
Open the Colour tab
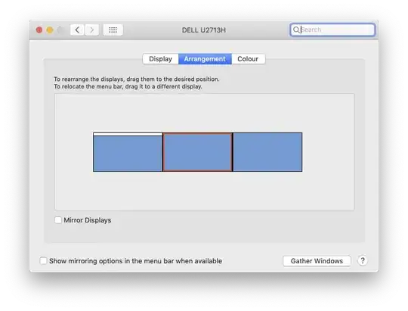248,59
